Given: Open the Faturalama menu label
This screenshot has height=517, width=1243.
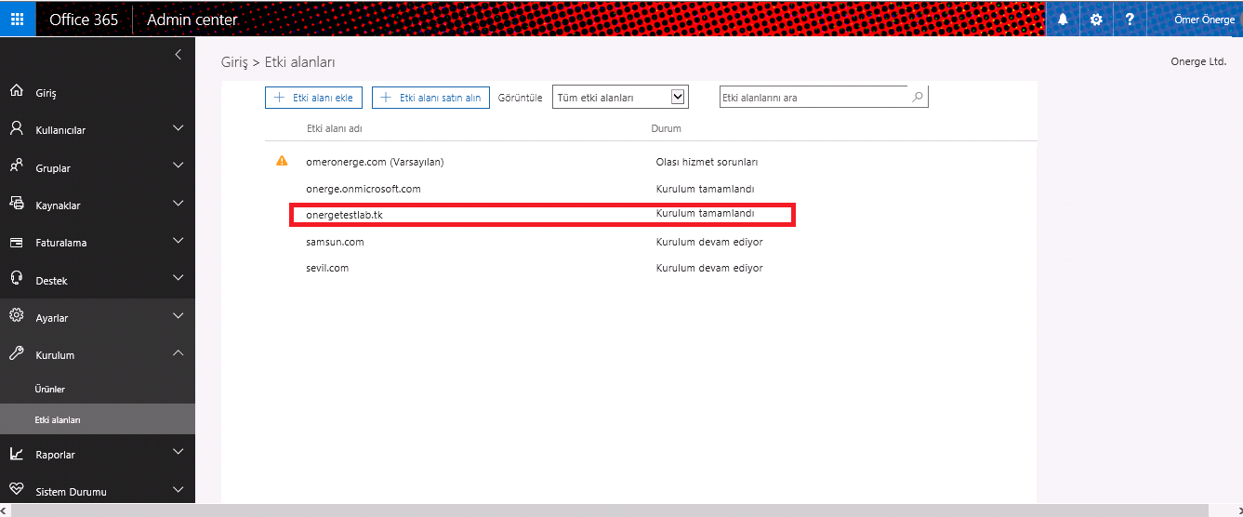Looking at the screenshot, I should [60, 243].
